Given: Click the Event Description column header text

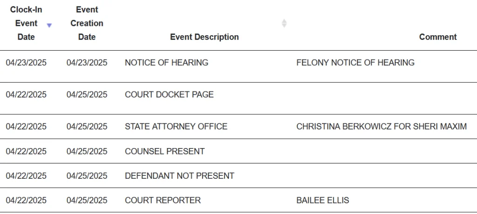Looking at the screenshot, I should coord(204,37).
